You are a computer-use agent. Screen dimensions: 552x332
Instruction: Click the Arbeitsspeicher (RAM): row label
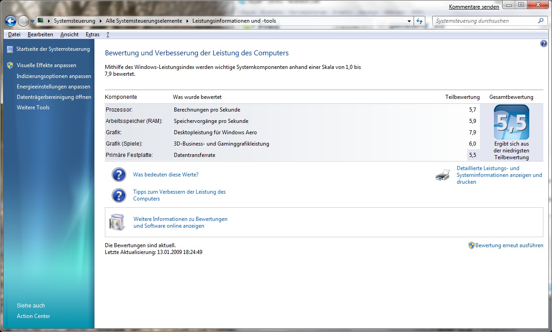pos(134,121)
